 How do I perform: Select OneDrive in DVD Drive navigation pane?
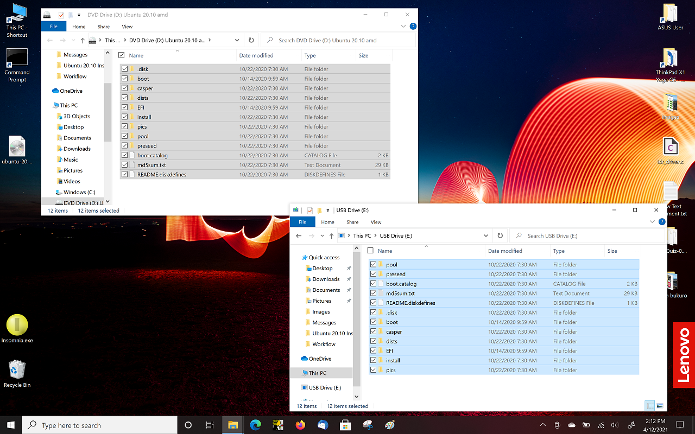tap(71, 91)
